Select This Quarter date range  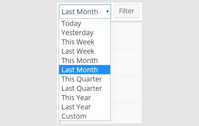click(85, 79)
